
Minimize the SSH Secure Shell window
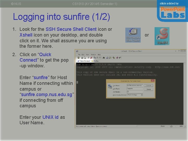pyautogui.click(x=176, y=51)
